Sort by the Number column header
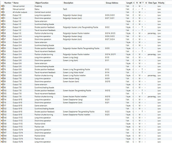 (8, 3)
